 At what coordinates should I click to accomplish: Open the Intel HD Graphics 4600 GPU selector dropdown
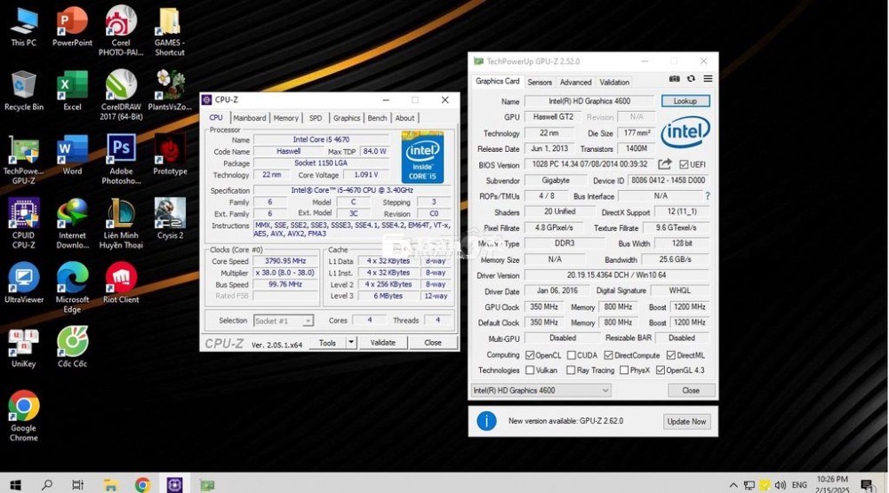click(541, 391)
